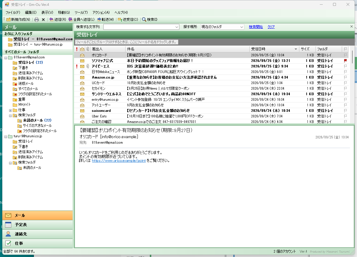The height and width of the screenshot is (257, 357).
Task: Sort by the 受信日時 column header
Action: pos(274,49)
